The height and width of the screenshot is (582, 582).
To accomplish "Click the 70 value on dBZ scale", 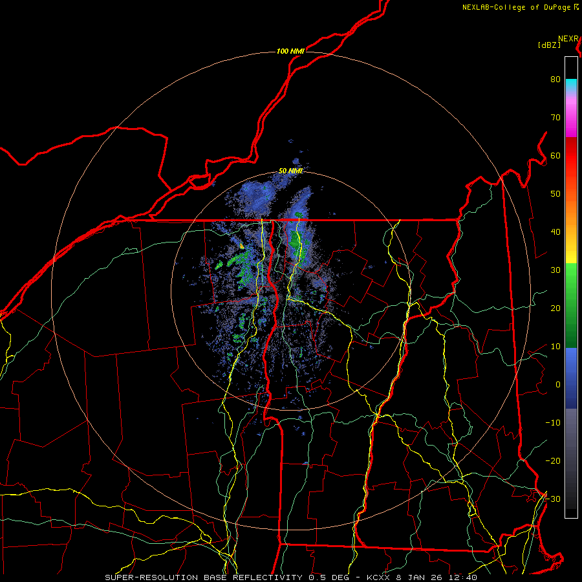I will coord(555,118).
